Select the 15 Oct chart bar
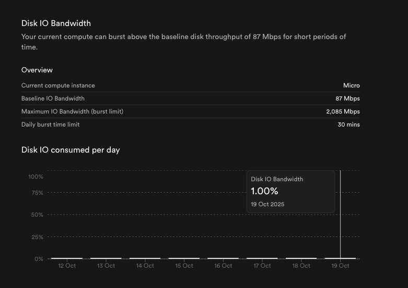Viewport: 408px width, 288px height. click(x=184, y=258)
